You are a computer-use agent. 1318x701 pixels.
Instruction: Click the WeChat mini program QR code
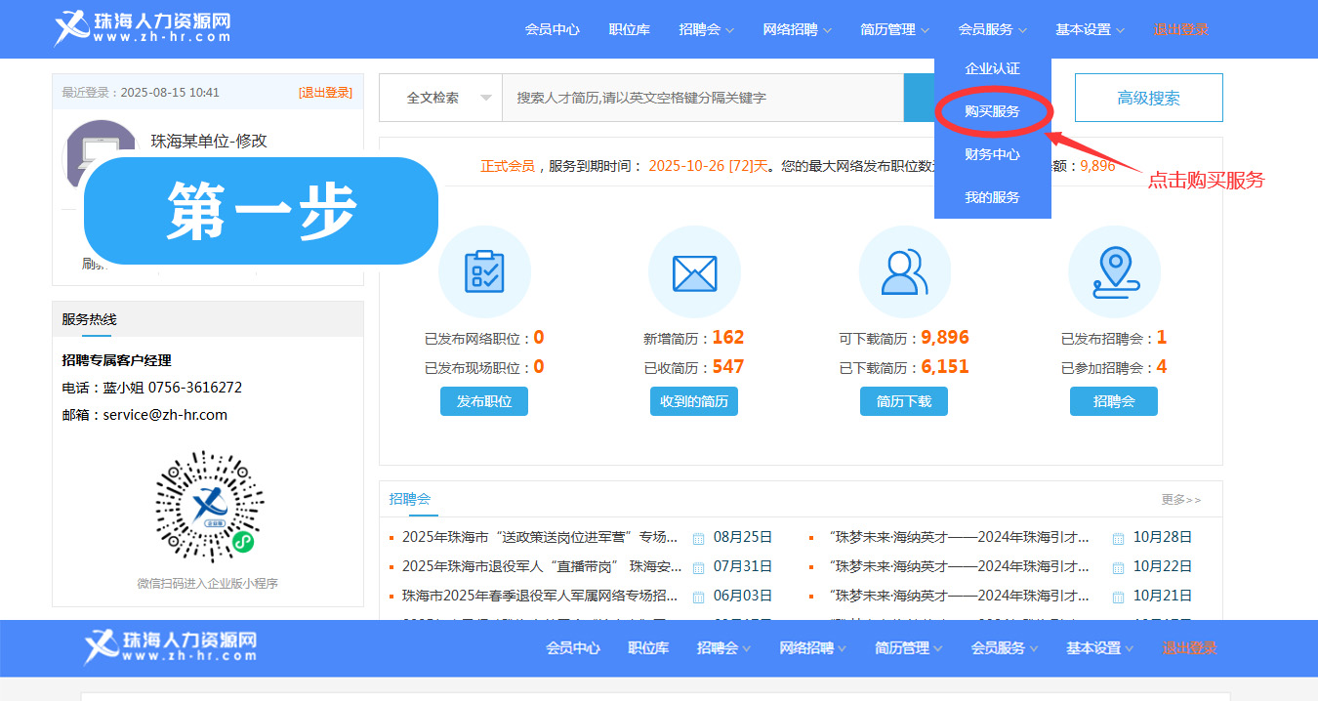click(x=209, y=505)
